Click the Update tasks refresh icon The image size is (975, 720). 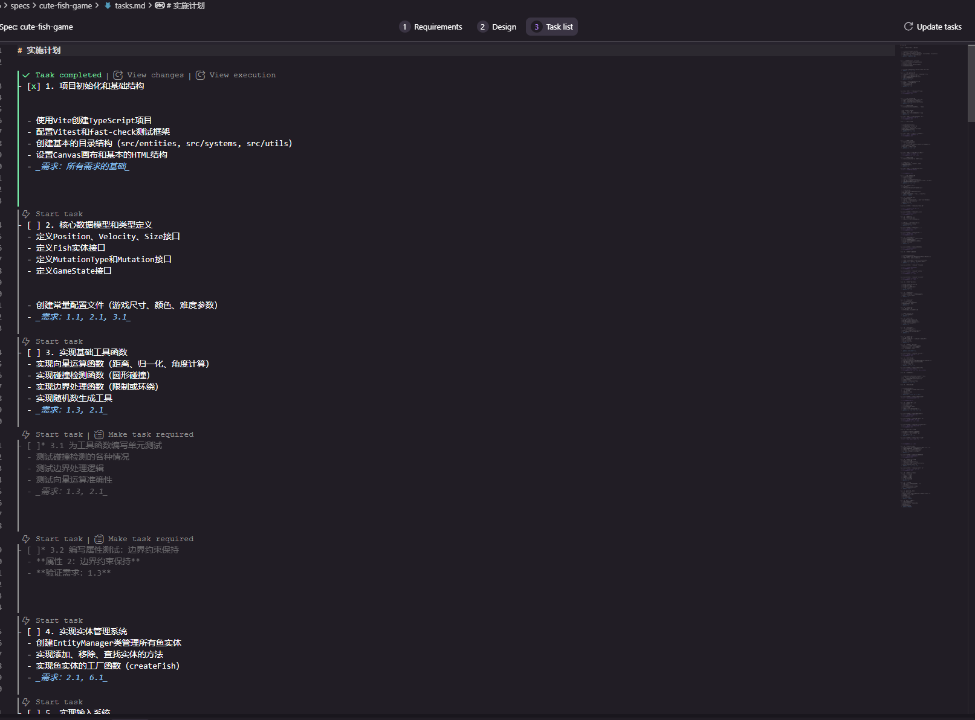pyautogui.click(x=908, y=27)
